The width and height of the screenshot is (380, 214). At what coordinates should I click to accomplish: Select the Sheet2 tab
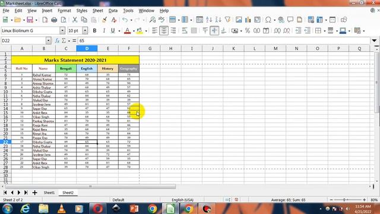[x=68, y=193]
